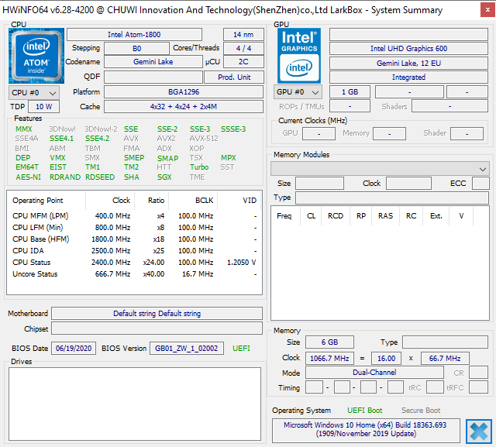Click the Gemini Lake codename value
The image size is (496, 447).
[x=153, y=62]
